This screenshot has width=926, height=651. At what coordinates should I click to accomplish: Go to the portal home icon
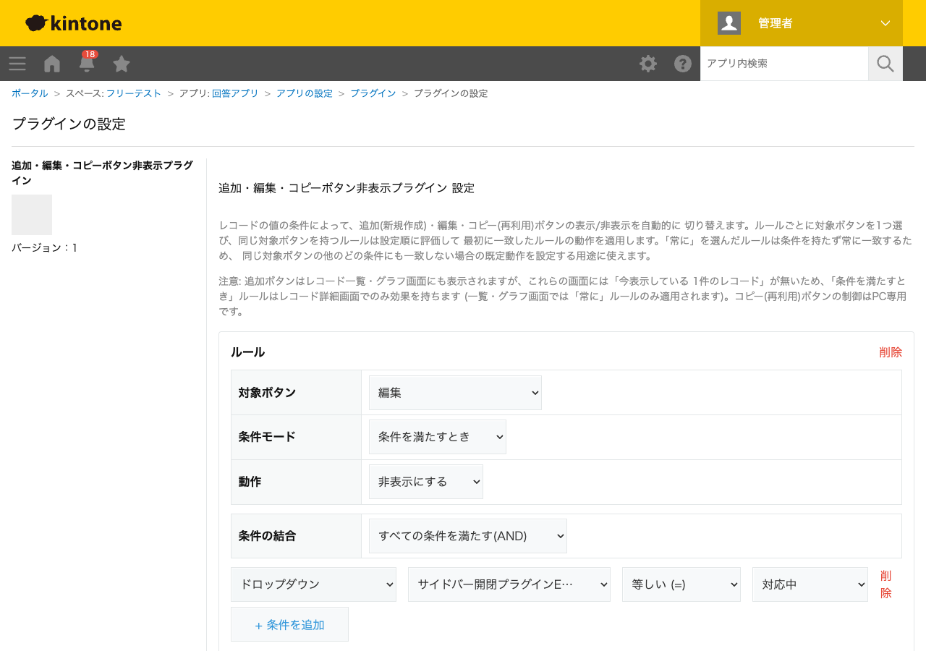(x=52, y=64)
